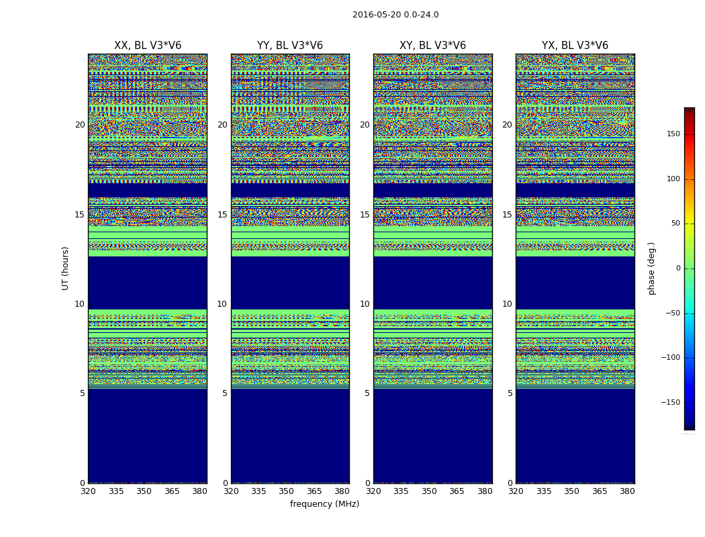
Task: Click the frequency (MHz) axis label
Action: click(x=324, y=503)
